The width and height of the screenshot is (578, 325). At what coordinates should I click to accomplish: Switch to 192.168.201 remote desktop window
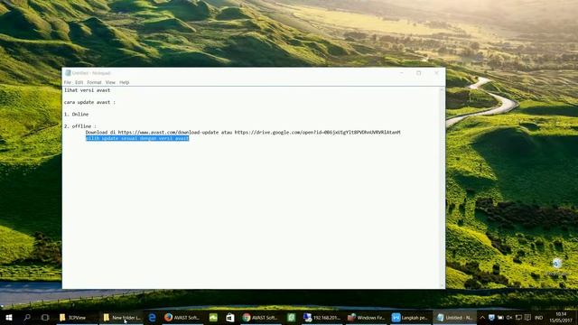tap(322, 317)
